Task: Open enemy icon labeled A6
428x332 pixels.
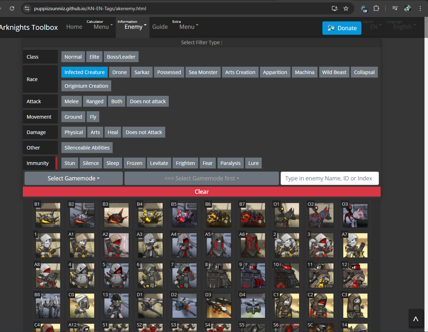Action: 253,245
